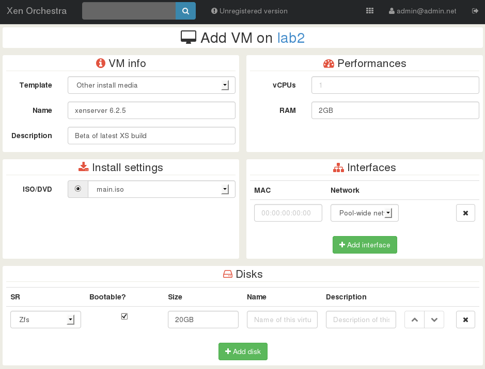The height and width of the screenshot is (369, 485).
Task: Click the Interfaces network icon
Action: coord(338,167)
